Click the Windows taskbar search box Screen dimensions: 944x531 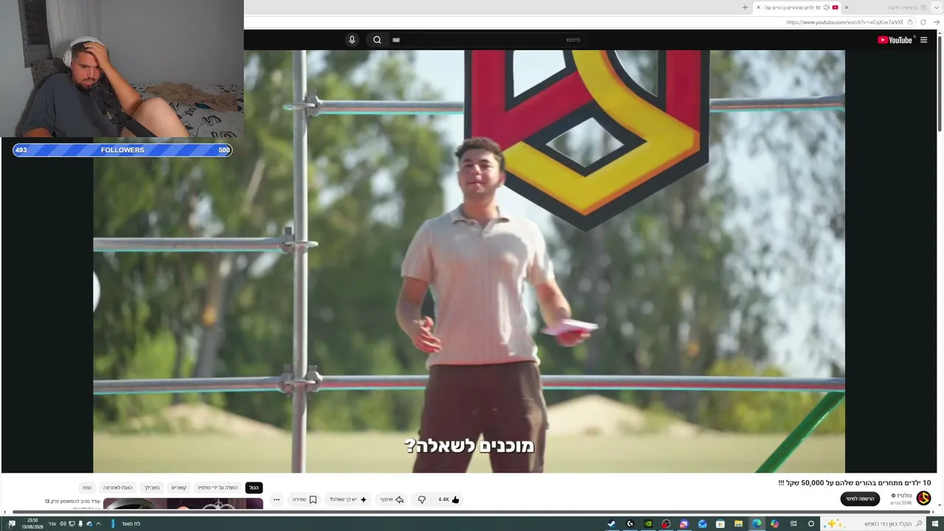tap(874, 524)
